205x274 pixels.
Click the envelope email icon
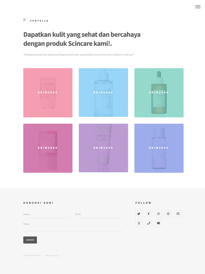point(158,223)
